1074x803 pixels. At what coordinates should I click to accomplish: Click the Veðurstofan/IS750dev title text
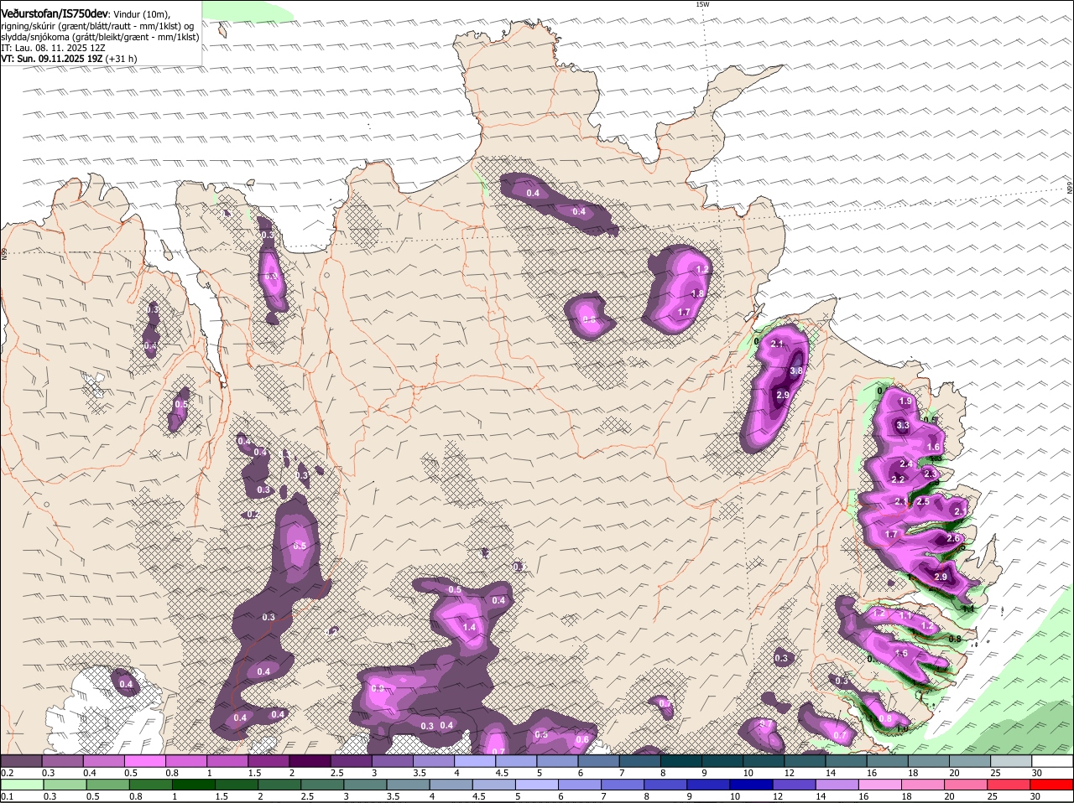click(x=55, y=13)
